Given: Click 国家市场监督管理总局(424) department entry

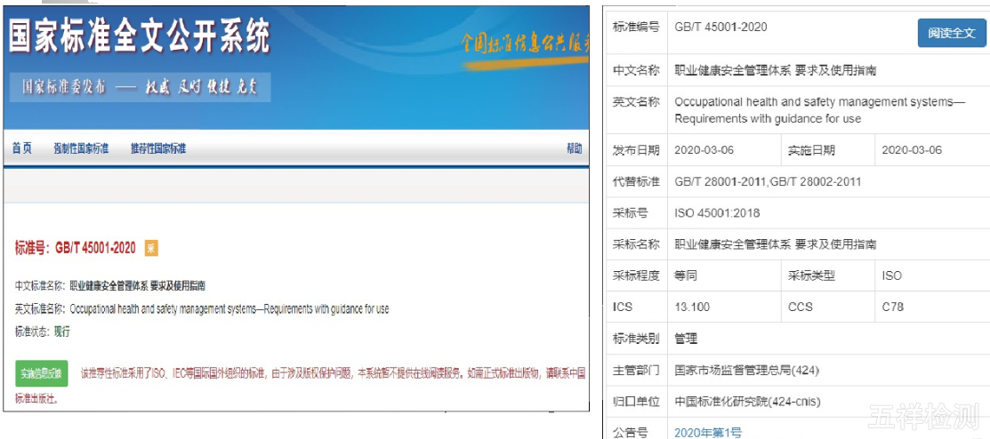Looking at the screenshot, I should 745,370.
